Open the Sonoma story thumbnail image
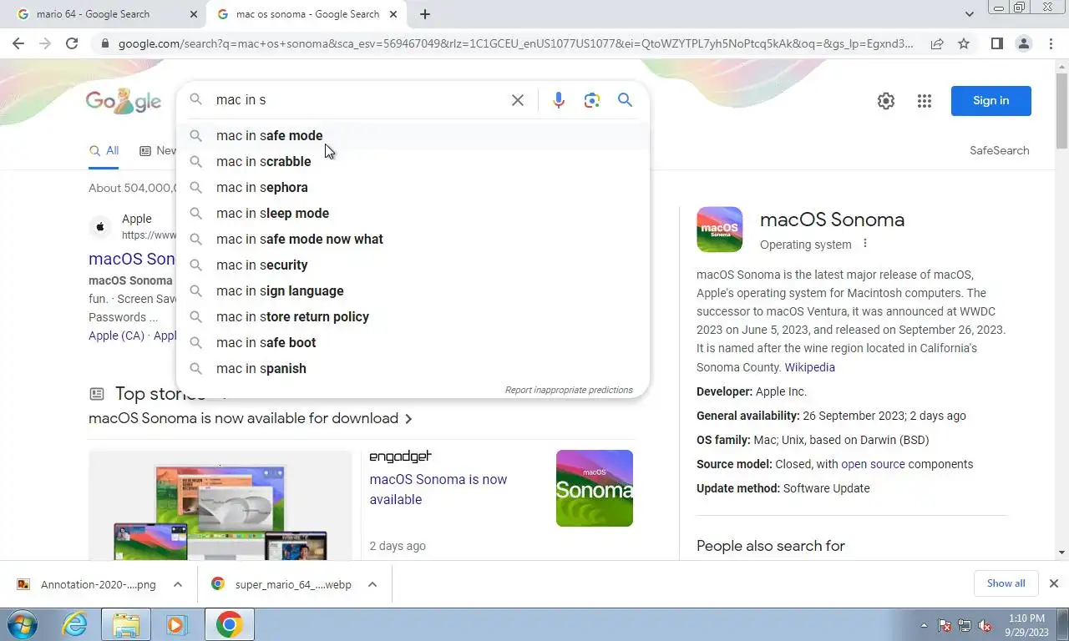 [x=595, y=488]
